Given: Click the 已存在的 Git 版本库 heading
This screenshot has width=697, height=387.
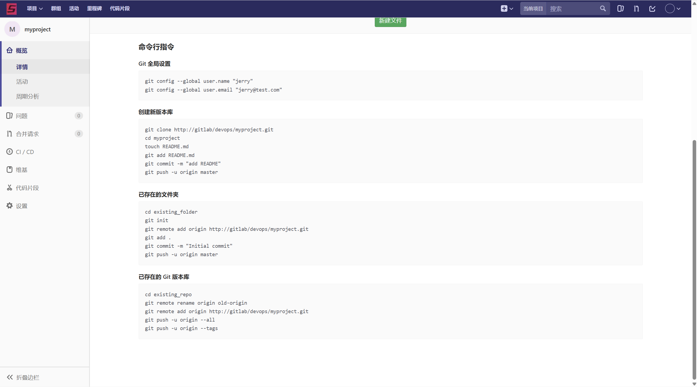Looking at the screenshot, I should [x=164, y=277].
